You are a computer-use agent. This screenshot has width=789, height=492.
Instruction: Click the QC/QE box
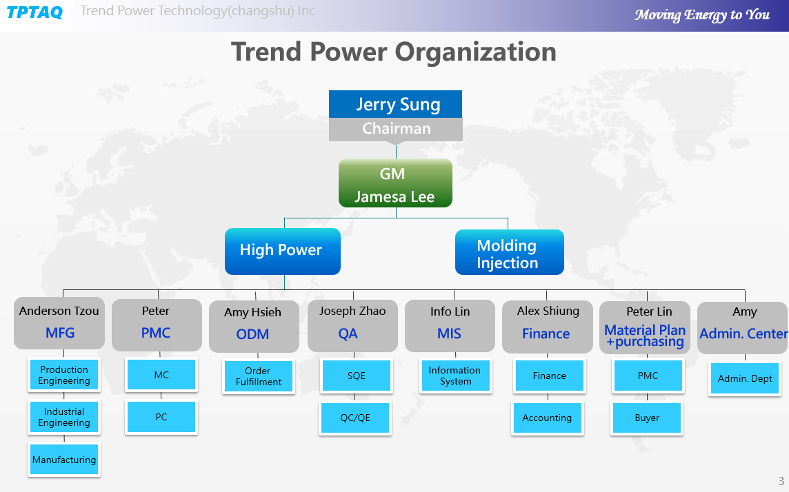(355, 418)
